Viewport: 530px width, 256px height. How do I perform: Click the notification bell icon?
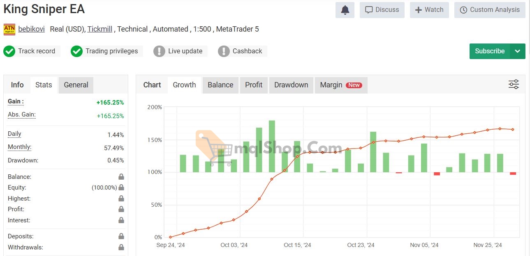pyautogui.click(x=345, y=10)
